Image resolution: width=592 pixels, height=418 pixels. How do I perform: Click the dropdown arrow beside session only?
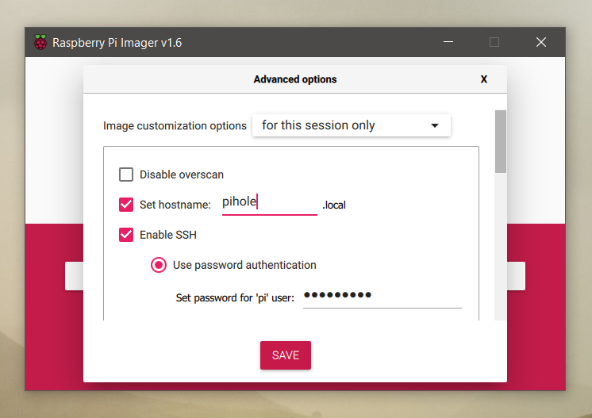tap(435, 125)
